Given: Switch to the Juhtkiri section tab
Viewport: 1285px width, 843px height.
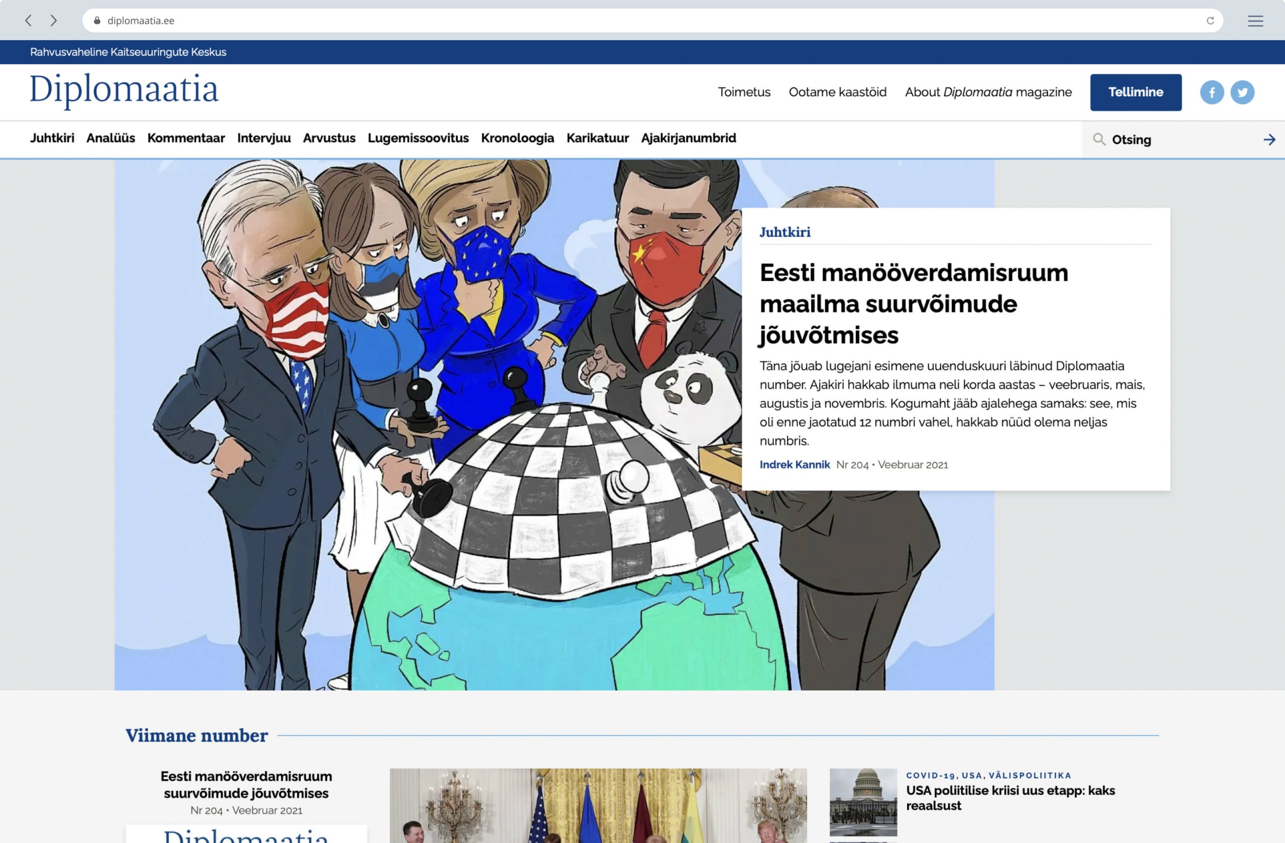Looking at the screenshot, I should pyautogui.click(x=52, y=138).
